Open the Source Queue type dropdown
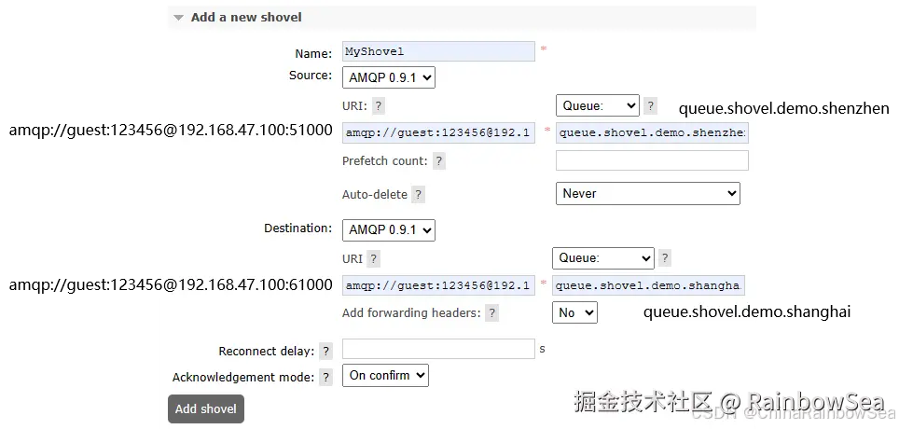The height and width of the screenshot is (429, 899). click(x=598, y=105)
